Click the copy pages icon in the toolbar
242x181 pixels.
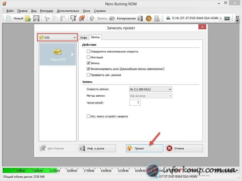tap(55, 18)
